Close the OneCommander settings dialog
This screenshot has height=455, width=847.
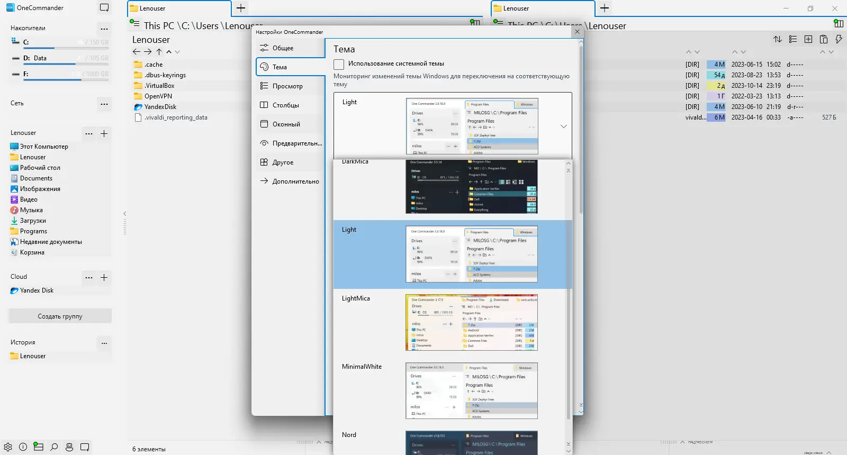point(578,32)
